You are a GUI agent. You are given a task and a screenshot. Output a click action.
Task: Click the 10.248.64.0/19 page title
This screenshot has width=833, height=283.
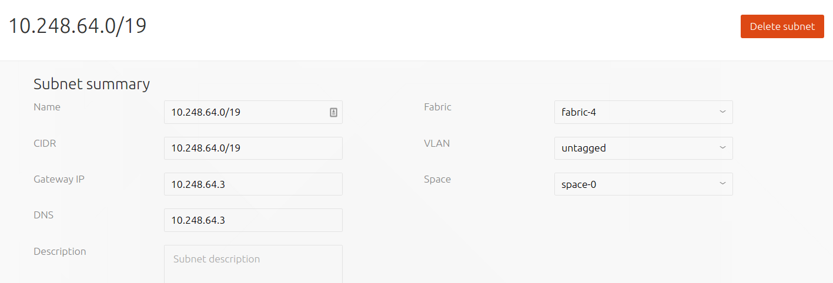[77, 26]
